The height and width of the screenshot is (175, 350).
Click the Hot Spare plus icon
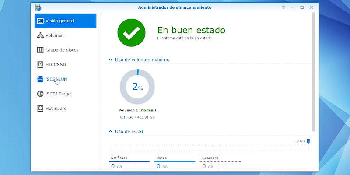[x=40, y=108]
